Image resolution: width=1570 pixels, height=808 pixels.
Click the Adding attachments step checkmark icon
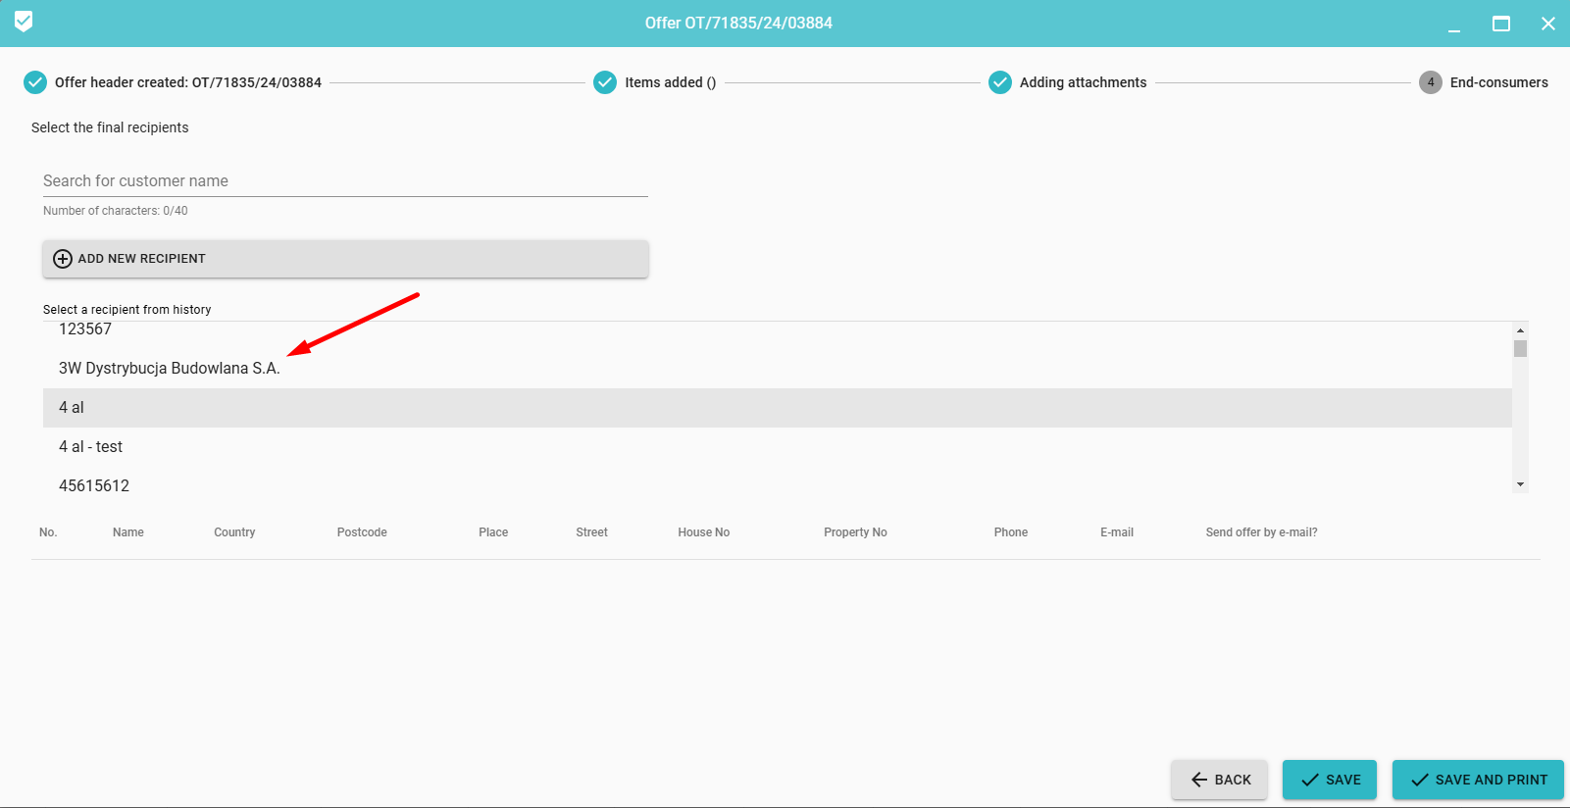999,82
